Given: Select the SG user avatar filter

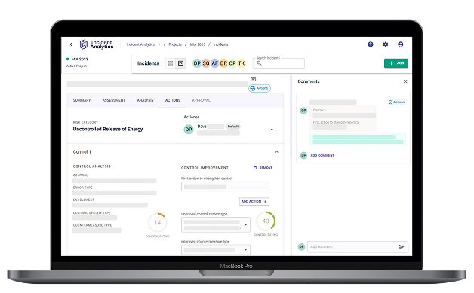Looking at the screenshot, I should coord(206,63).
